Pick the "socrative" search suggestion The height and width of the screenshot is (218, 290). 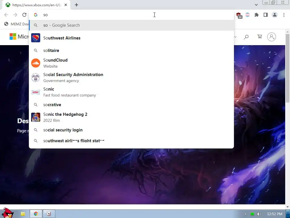coord(131,105)
